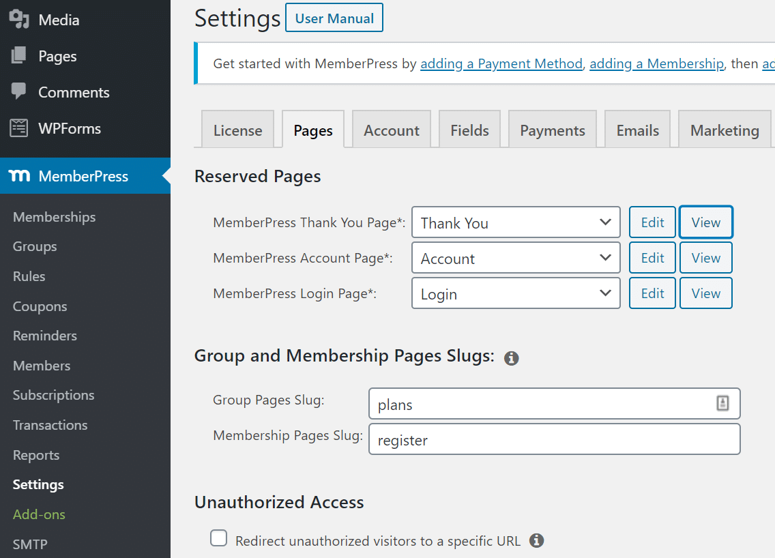The height and width of the screenshot is (558, 775).
Task: Click the WPForms icon in sidebar
Action: 19,128
